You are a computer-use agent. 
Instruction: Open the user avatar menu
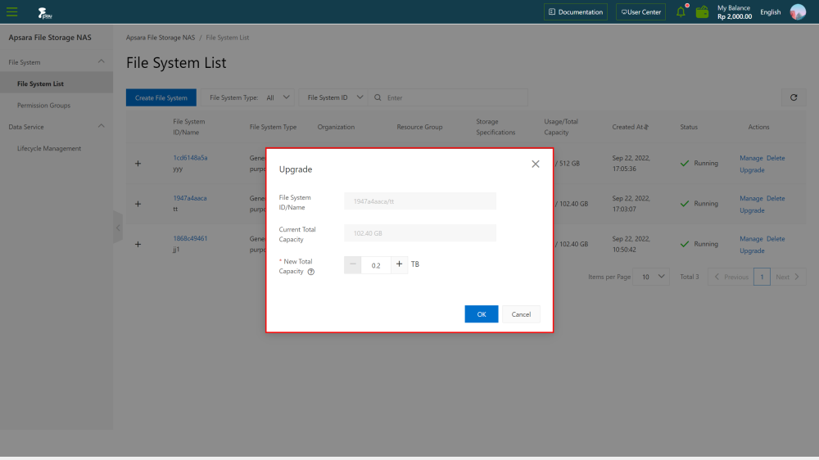point(798,11)
